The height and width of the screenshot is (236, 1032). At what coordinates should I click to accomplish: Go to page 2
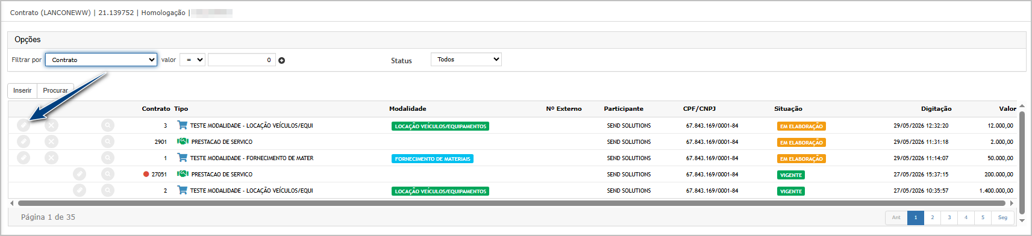click(x=933, y=217)
